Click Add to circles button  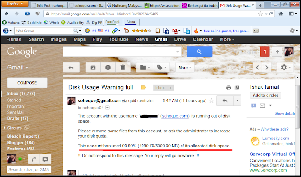pyautogui.click(x=265, y=95)
